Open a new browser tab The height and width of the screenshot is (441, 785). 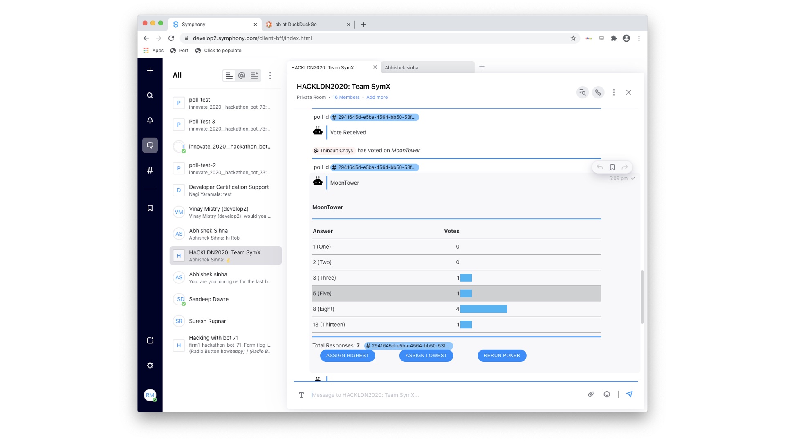click(x=363, y=24)
